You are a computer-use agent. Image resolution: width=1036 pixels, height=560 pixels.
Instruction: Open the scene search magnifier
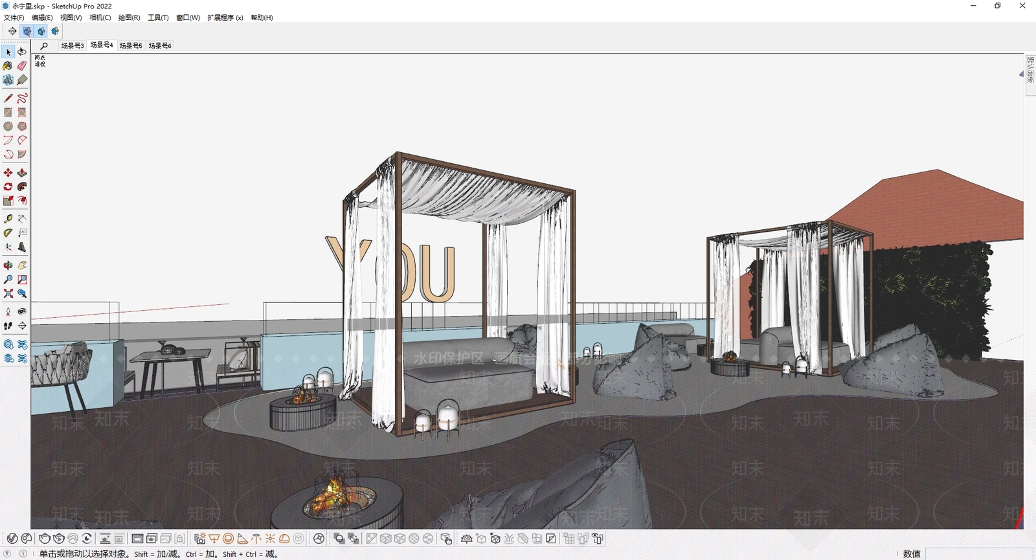(x=44, y=46)
